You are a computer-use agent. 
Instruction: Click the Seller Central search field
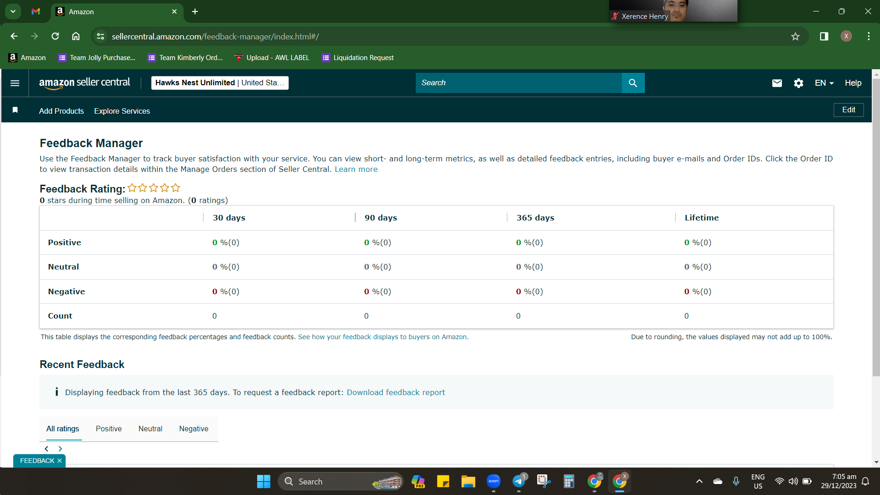coord(519,83)
